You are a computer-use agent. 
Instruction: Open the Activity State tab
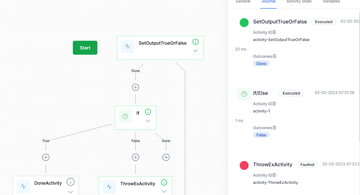tap(299, 2)
